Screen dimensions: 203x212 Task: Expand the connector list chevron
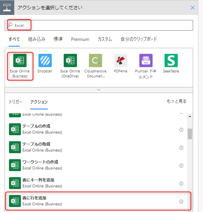(x=99, y=90)
